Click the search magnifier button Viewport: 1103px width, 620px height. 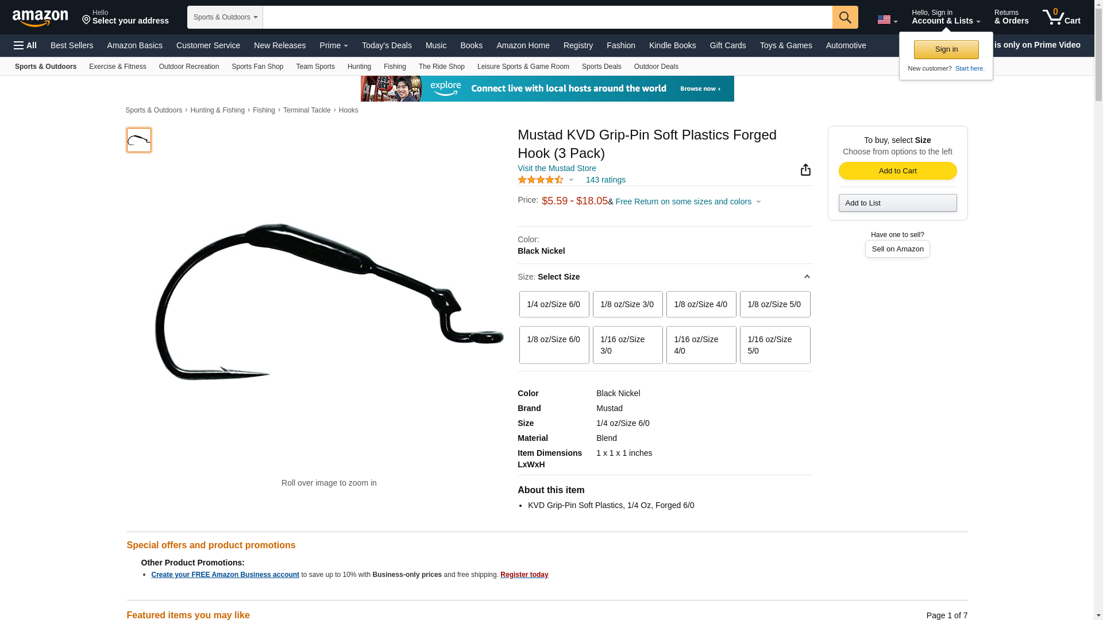tap(844, 17)
